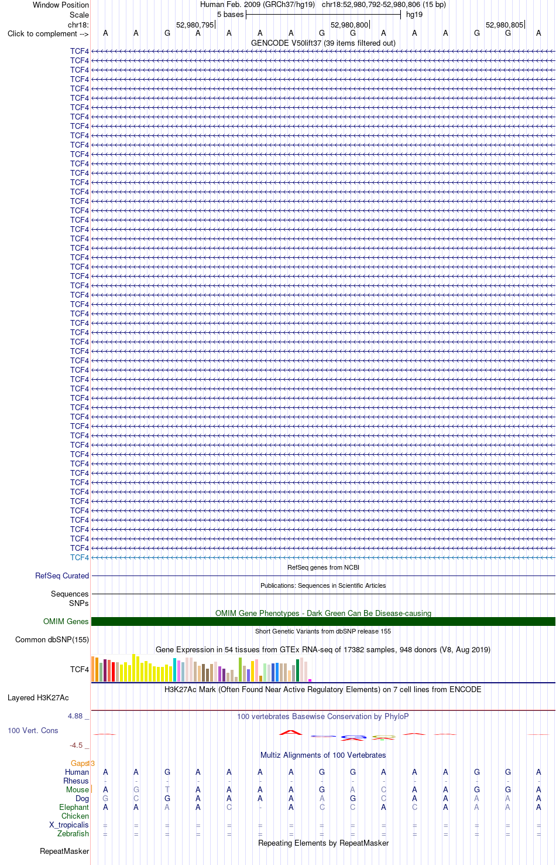556x865 pixels.
Task: Open the 'OMIM Genes' track label
Action: (x=66, y=621)
